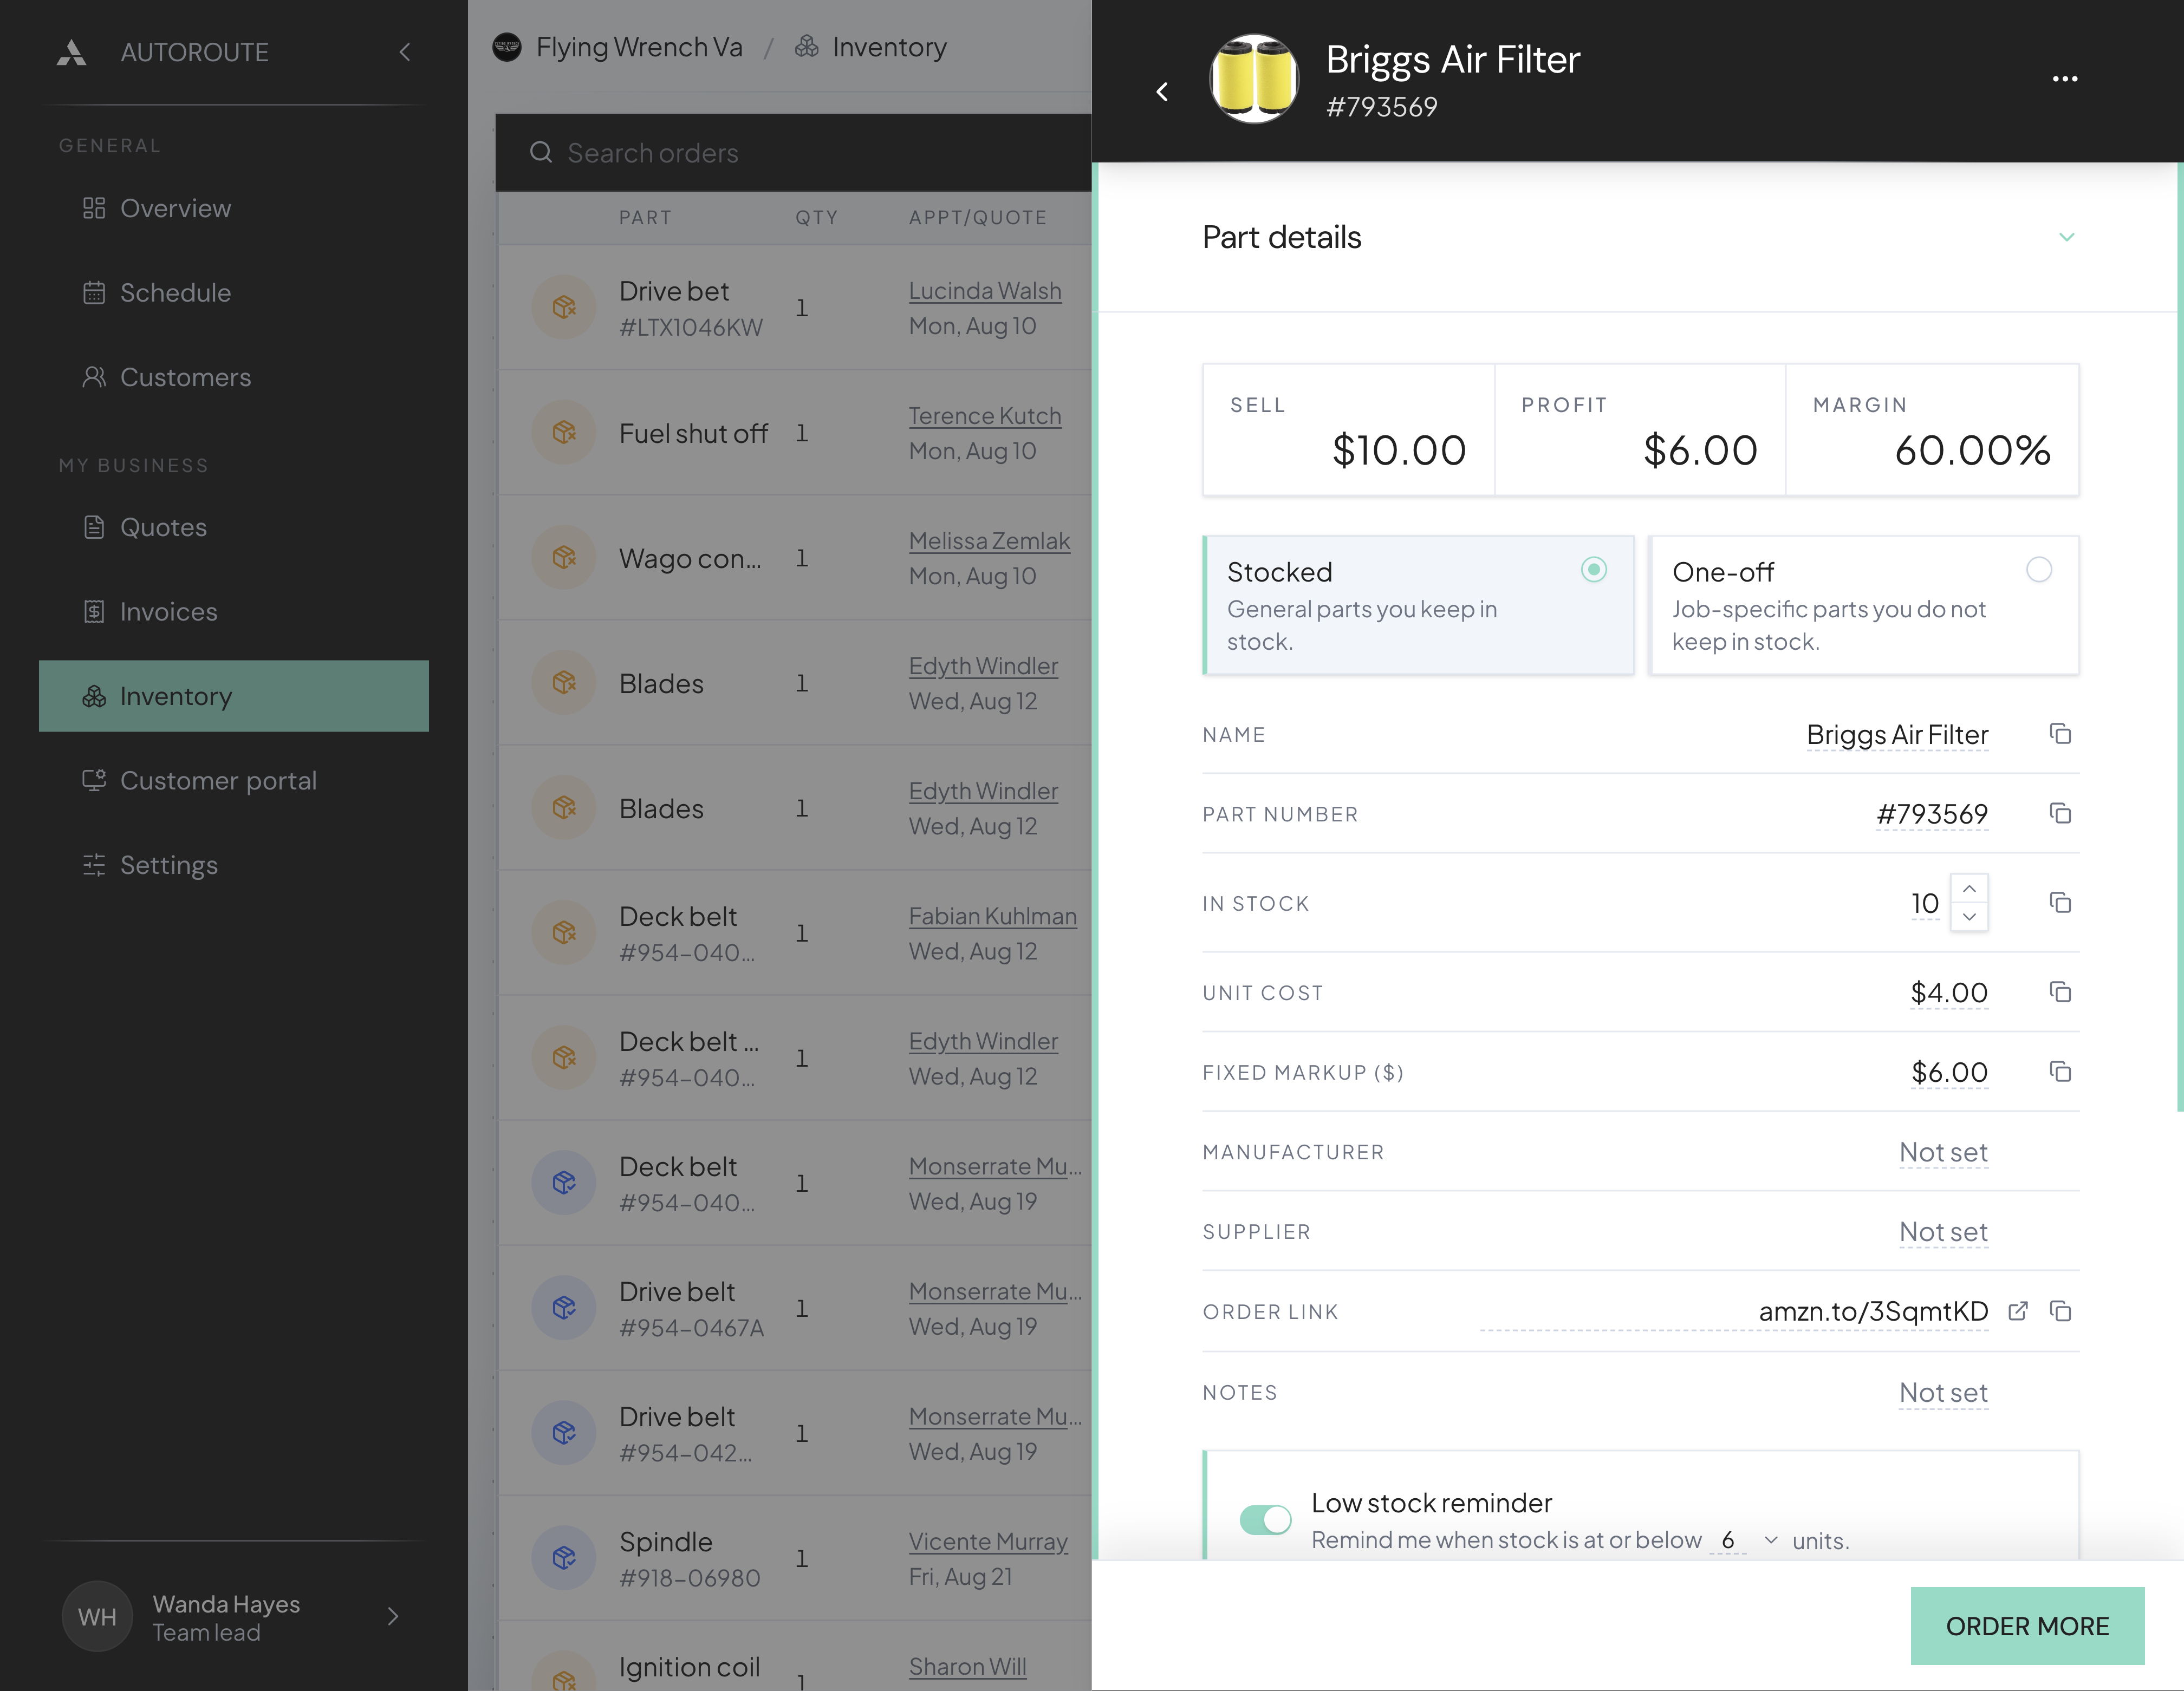The image size is (2184, 1691).
Task: Decrease the In Stock quantity
Action: 1969,917
